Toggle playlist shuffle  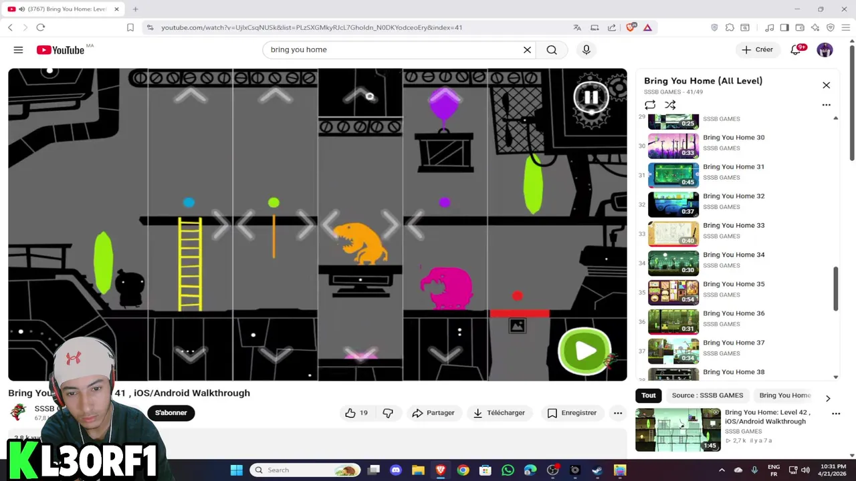click(670, 105)
